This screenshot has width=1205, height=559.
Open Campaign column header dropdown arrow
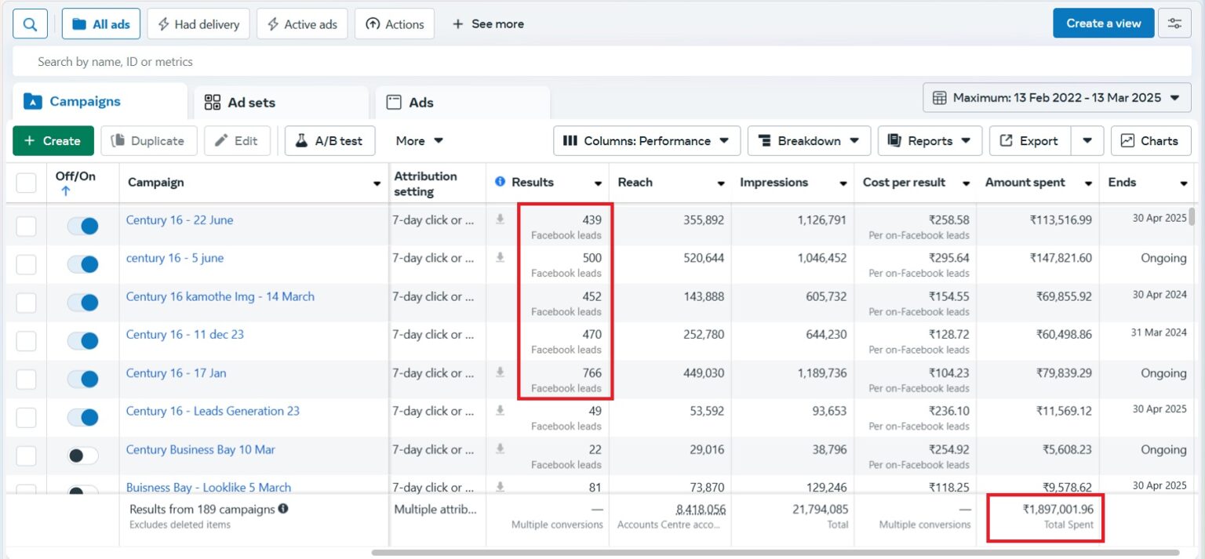377,183
